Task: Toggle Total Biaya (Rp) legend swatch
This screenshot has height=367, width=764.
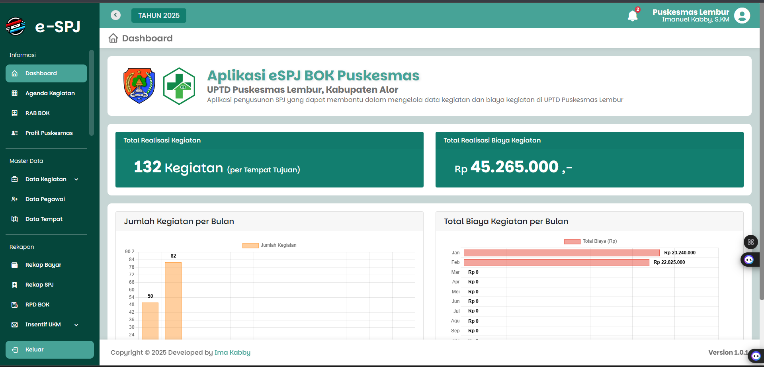Action: tap(572, 242)
